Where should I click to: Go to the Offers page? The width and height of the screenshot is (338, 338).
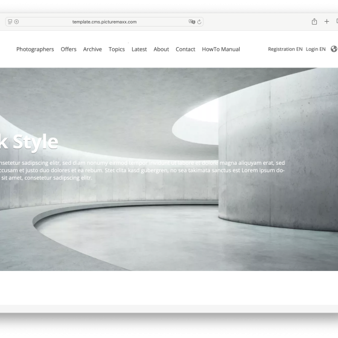coord(69,49)
